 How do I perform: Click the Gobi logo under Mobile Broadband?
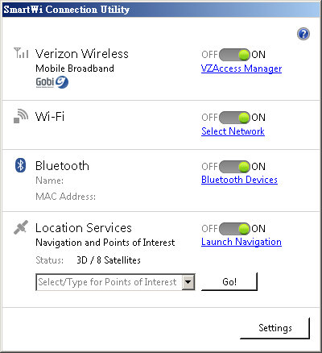[x=52, y=82]
